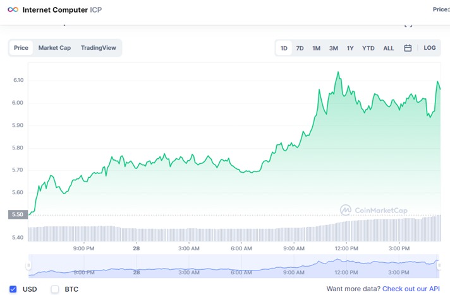Screen dimensions: 450x295
Task: Grab the right range-selector handle
Action: (x=439, y=266)
